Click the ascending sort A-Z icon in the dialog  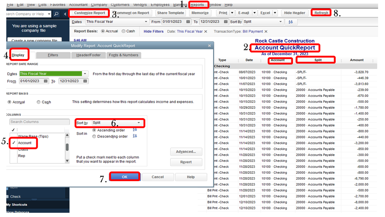(135, 130)
